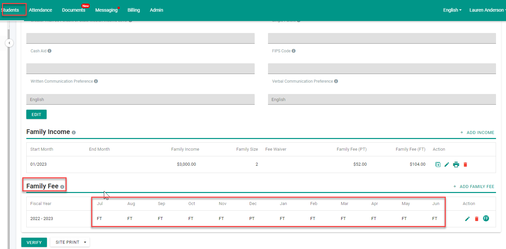Delete the 01/2023 family income record
The height and width of the screenshot is (249, 506).
(x=465, y=164)
